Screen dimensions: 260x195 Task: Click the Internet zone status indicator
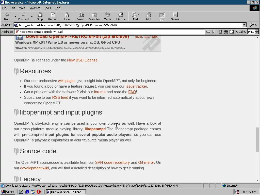pos(230,186)
